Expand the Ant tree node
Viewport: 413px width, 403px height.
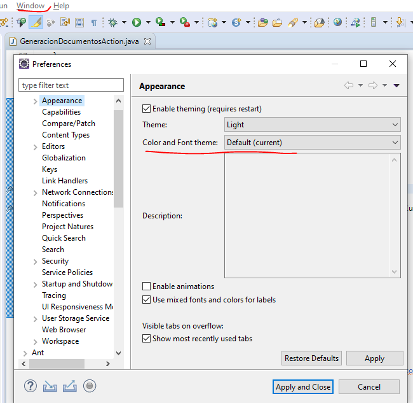(25, 353)
